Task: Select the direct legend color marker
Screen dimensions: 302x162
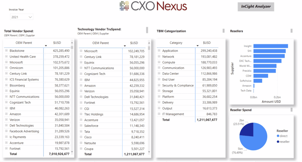Action: click(278, 136)
